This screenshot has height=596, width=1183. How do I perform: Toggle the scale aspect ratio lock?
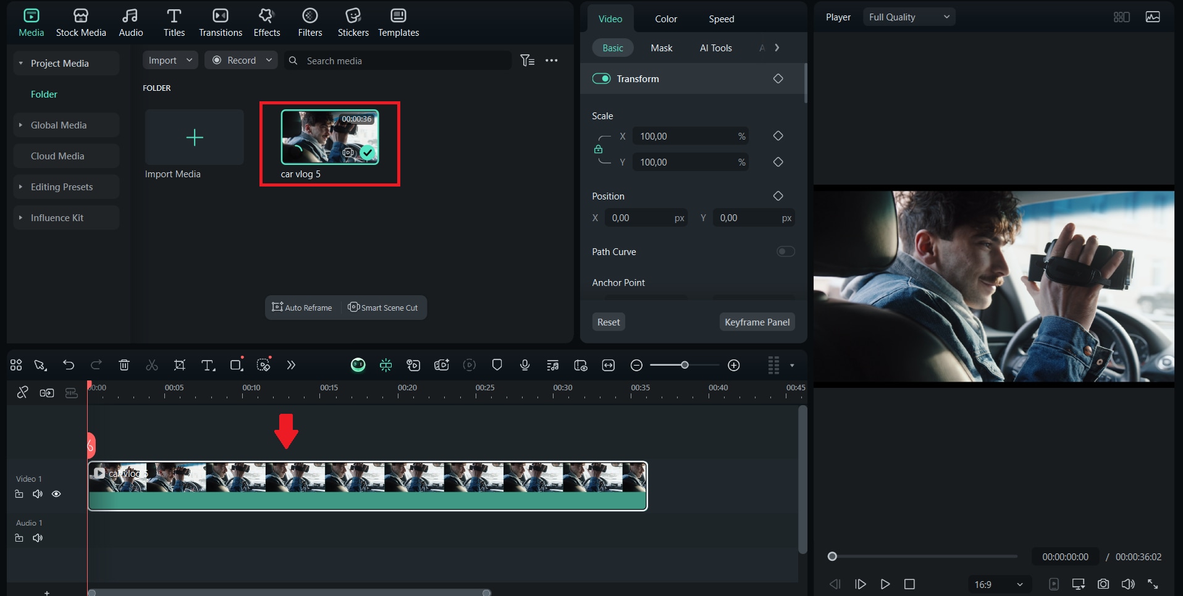[598, 149]
